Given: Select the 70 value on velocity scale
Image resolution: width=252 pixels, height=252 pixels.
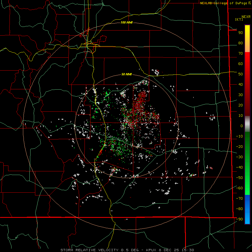Looking at the screenshot, I should [x=241, y=53].
